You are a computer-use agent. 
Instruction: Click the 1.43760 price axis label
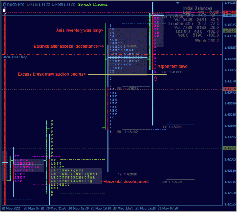pyautogui.click(x=230, y=59)
